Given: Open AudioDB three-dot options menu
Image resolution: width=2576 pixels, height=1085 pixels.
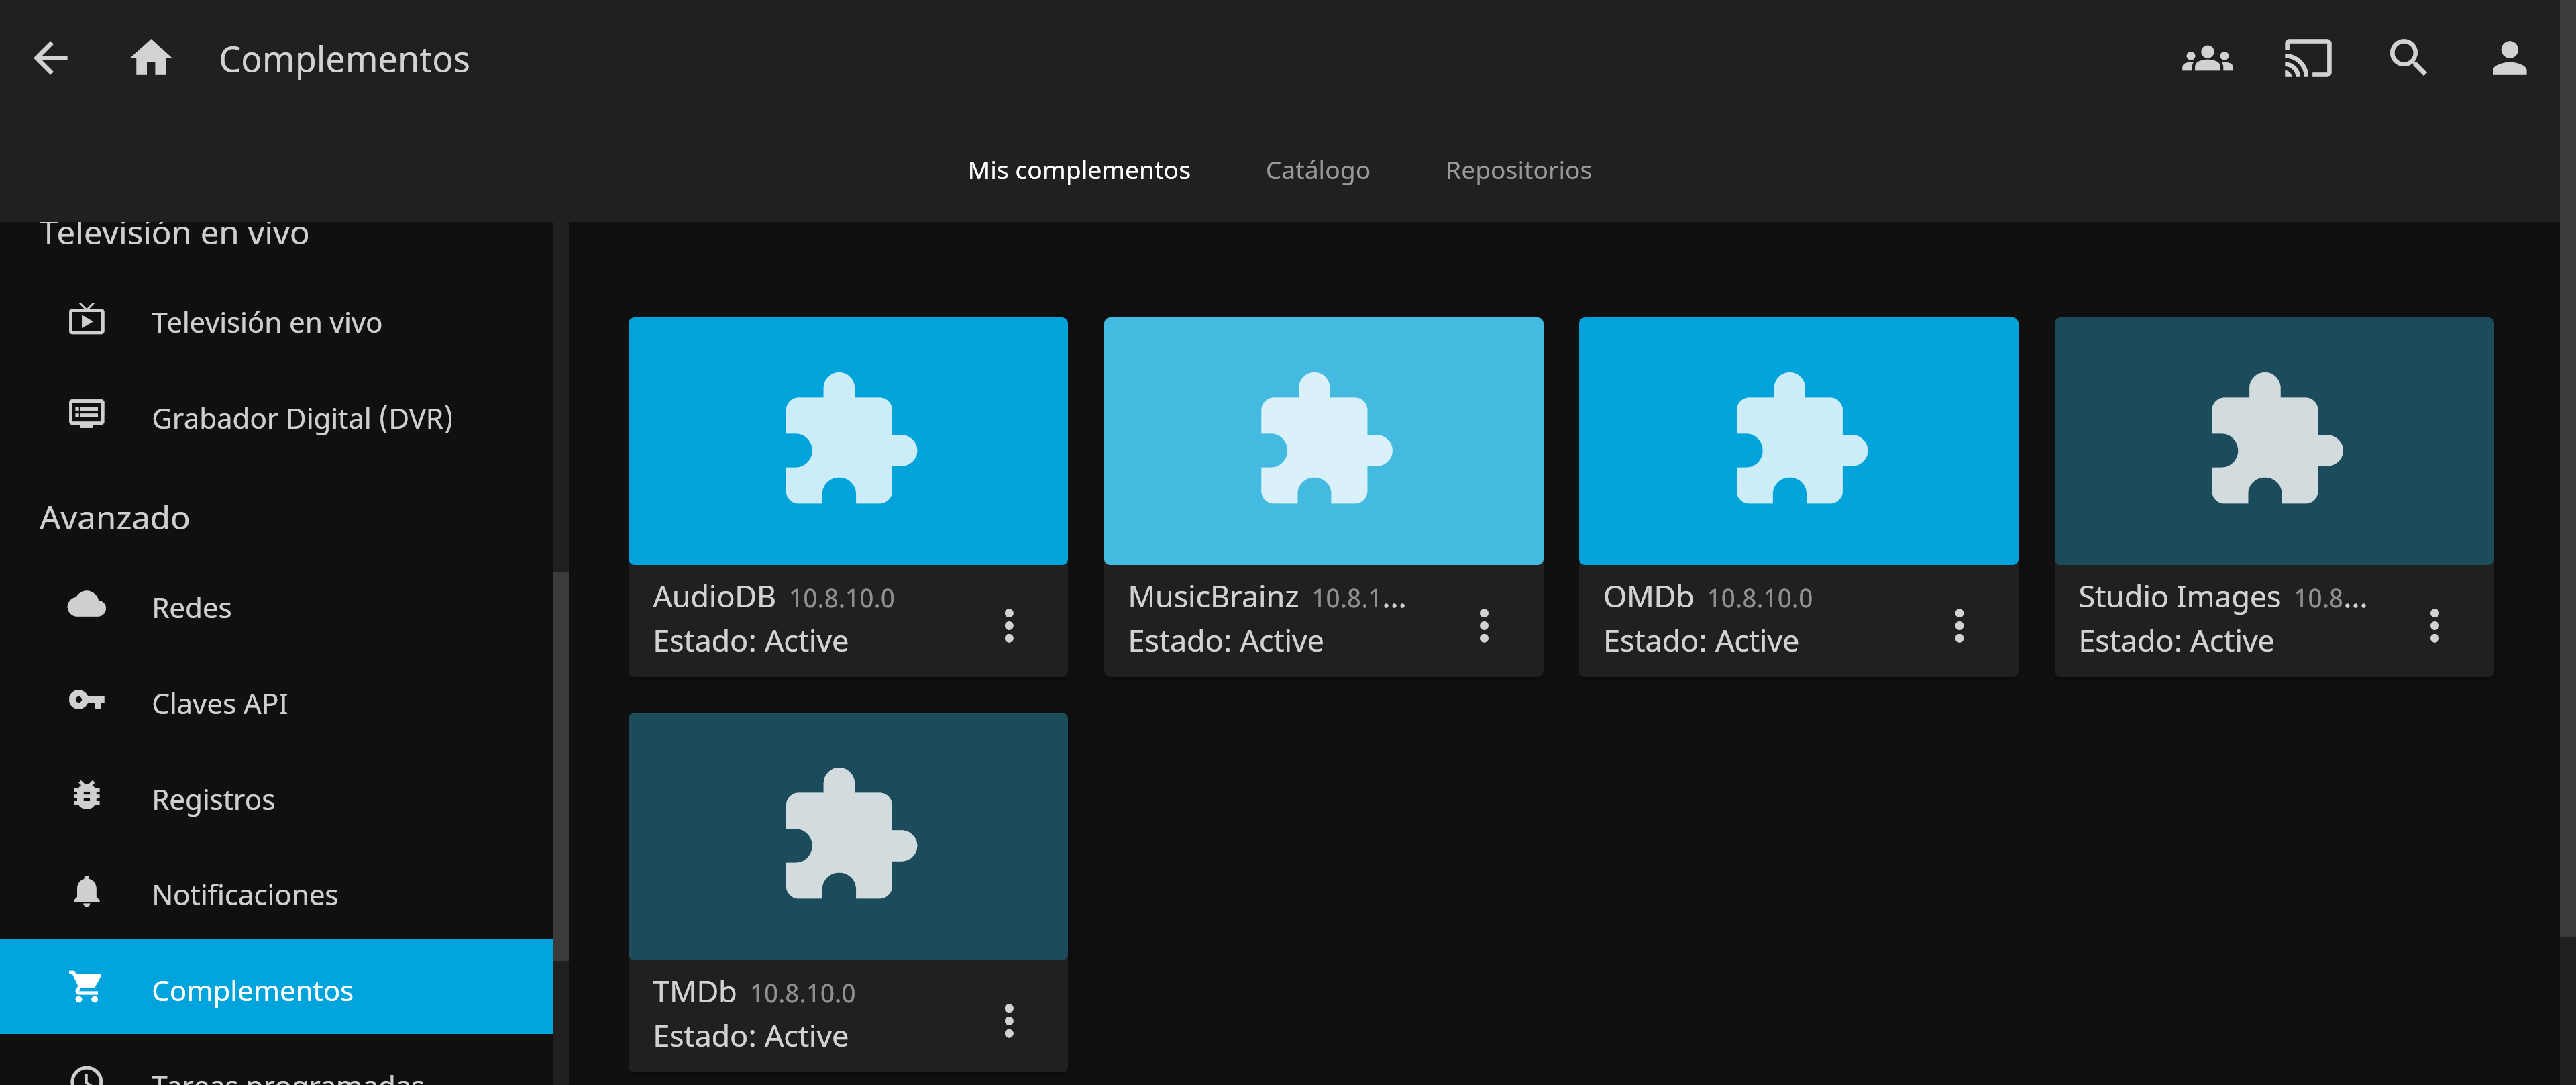Looking at the screenshot, I should point(1008,625).
